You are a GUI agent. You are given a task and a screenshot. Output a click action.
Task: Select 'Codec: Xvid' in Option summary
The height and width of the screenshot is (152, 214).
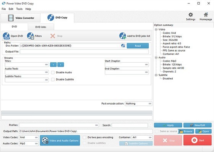point(169,33)
